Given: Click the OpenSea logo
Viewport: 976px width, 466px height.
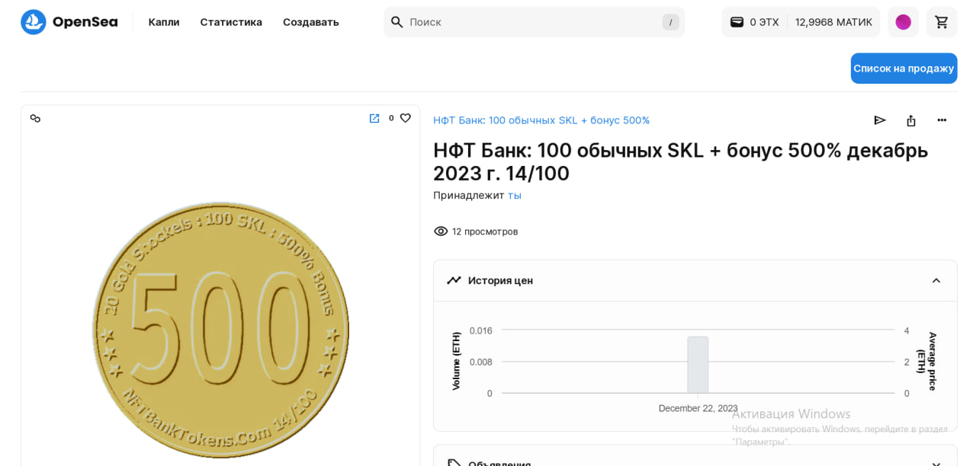Looking at the screenshot, I should click(x=69, y=22).
